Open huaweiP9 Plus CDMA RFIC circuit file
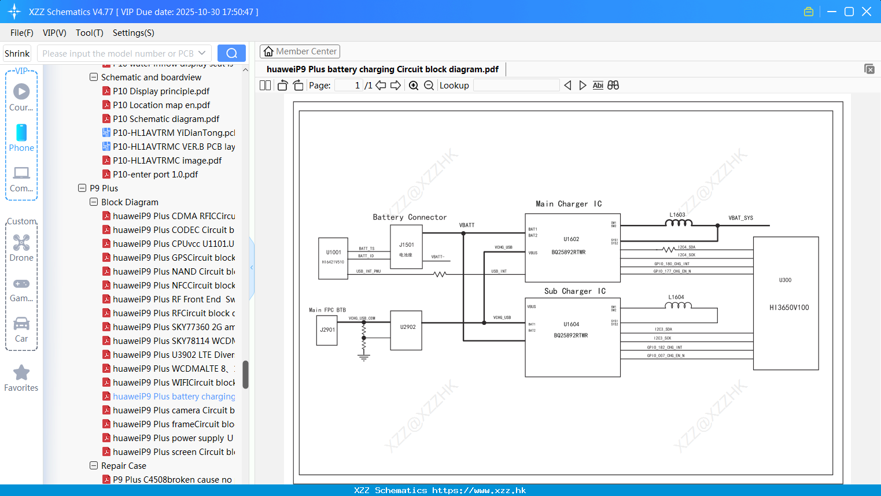 [x=168, y=216]
